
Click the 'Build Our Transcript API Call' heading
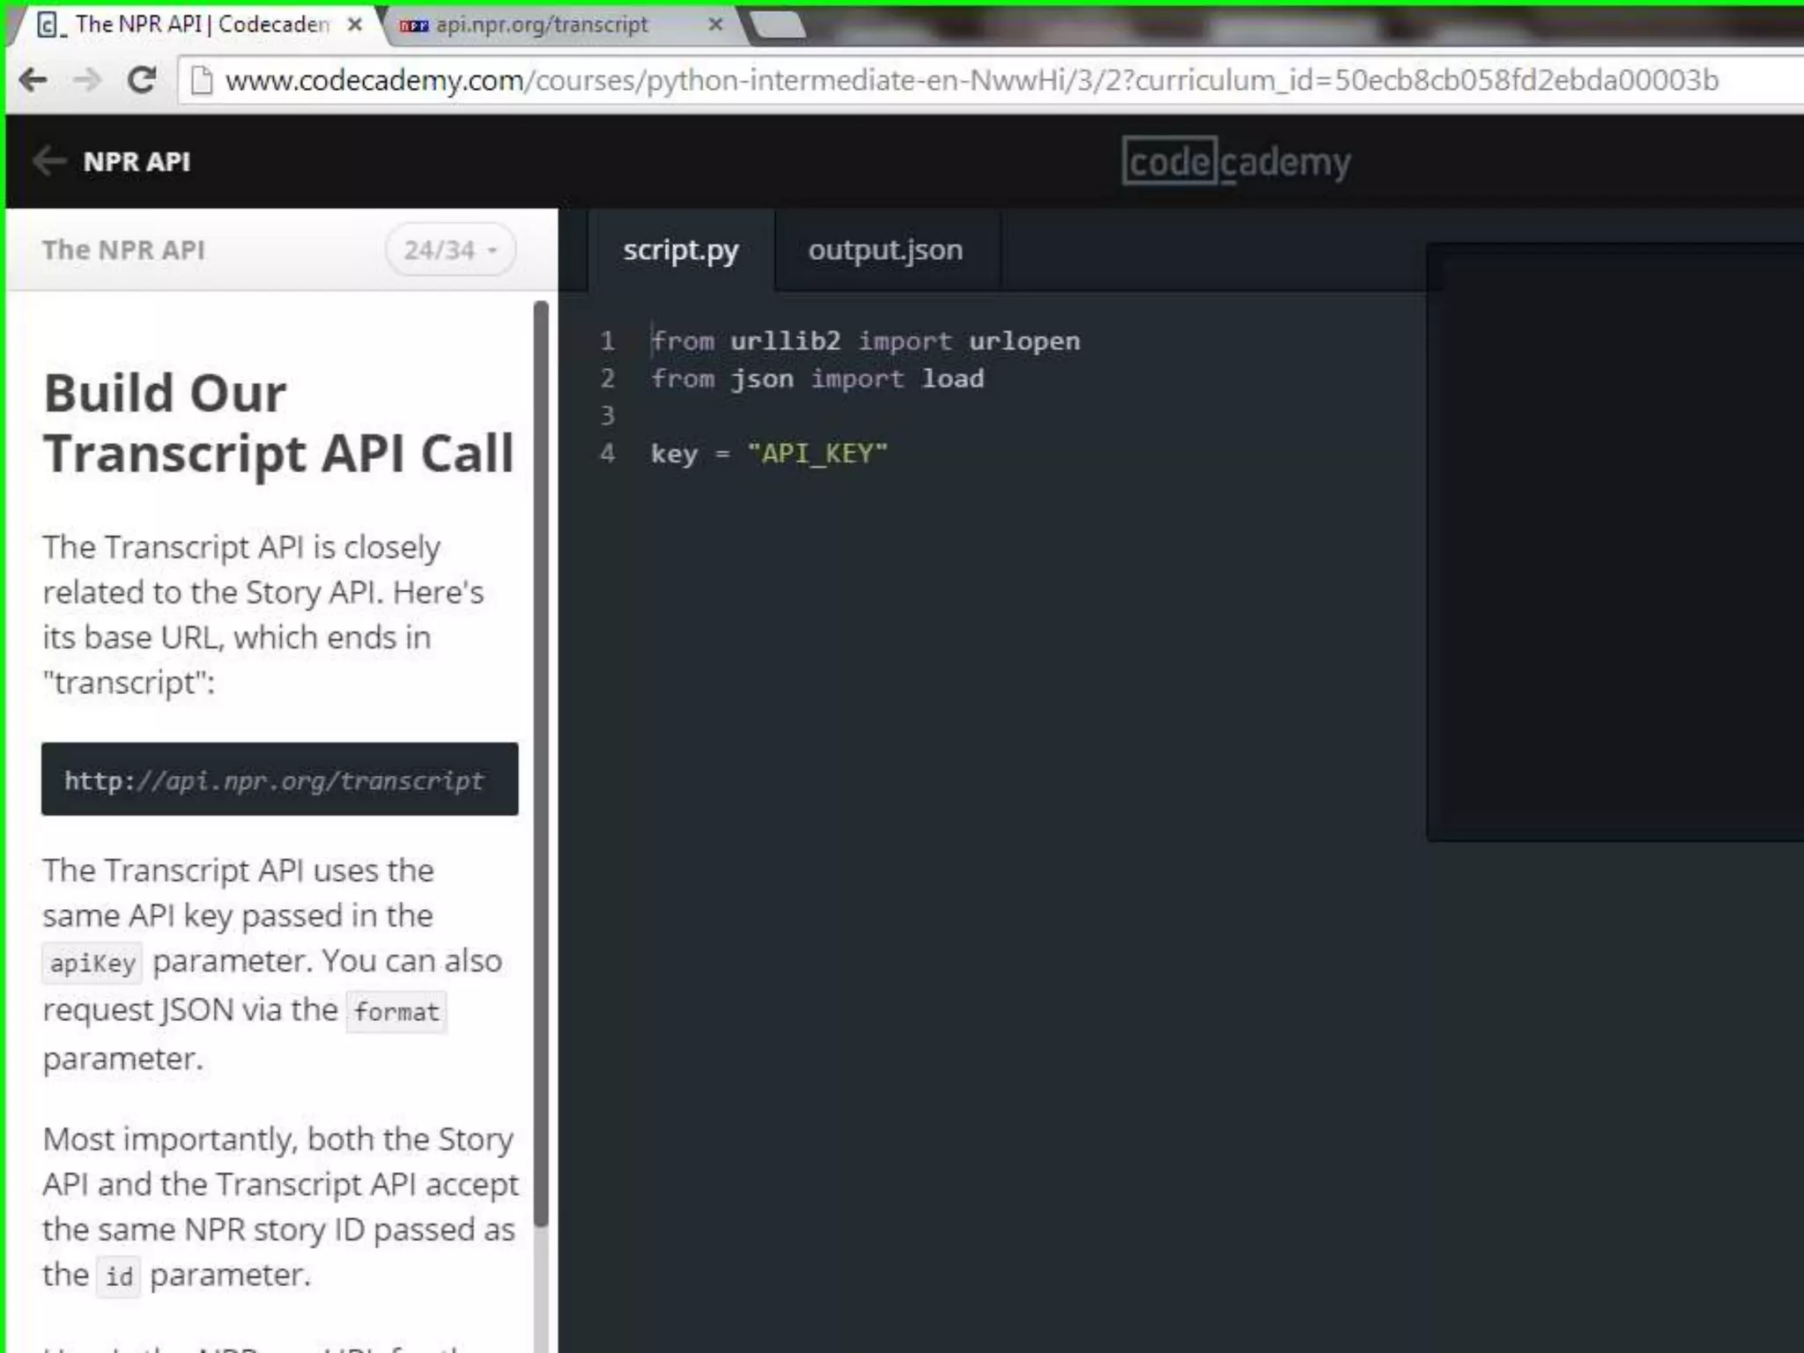(x=278, y=423)
